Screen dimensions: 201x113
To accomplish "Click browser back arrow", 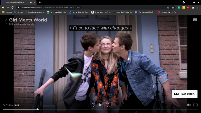I will click(x=3, y=7).
